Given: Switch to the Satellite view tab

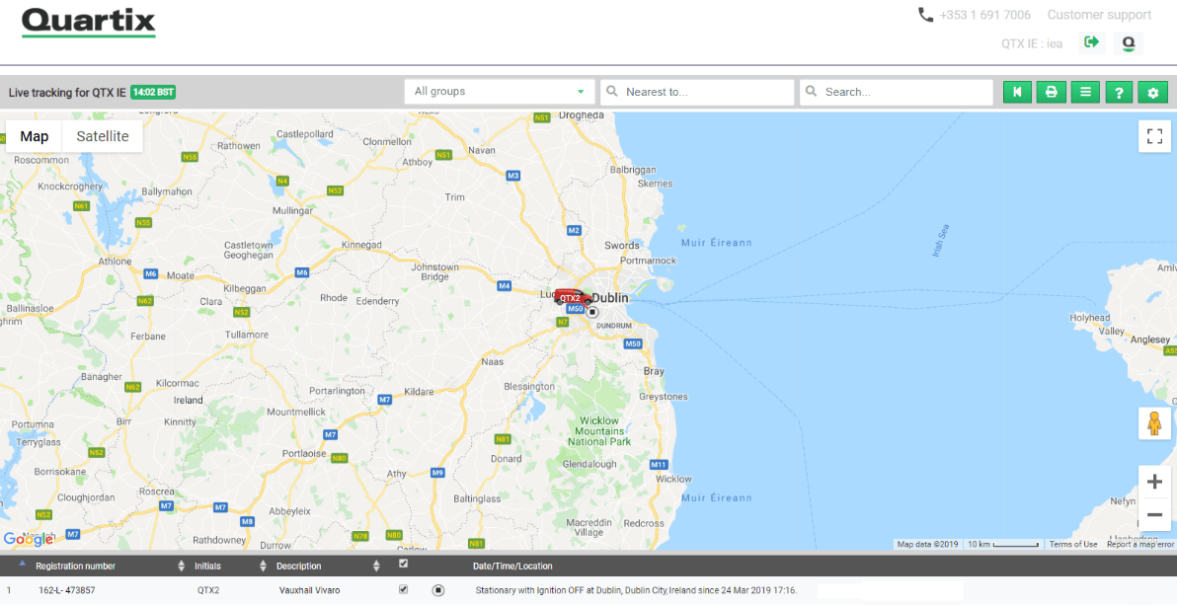Looking at the screenshot, I should pos(103,136).
